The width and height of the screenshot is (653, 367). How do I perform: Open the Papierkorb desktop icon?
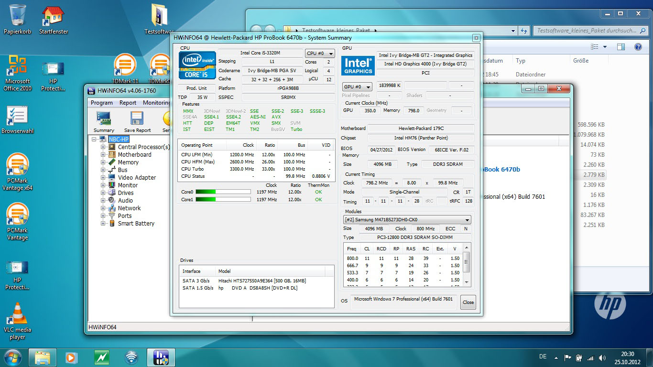tap(18, 19)
